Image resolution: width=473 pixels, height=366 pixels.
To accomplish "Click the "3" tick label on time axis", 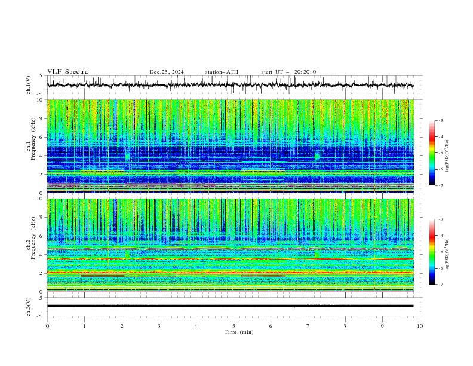I will (x=159, y=326).
